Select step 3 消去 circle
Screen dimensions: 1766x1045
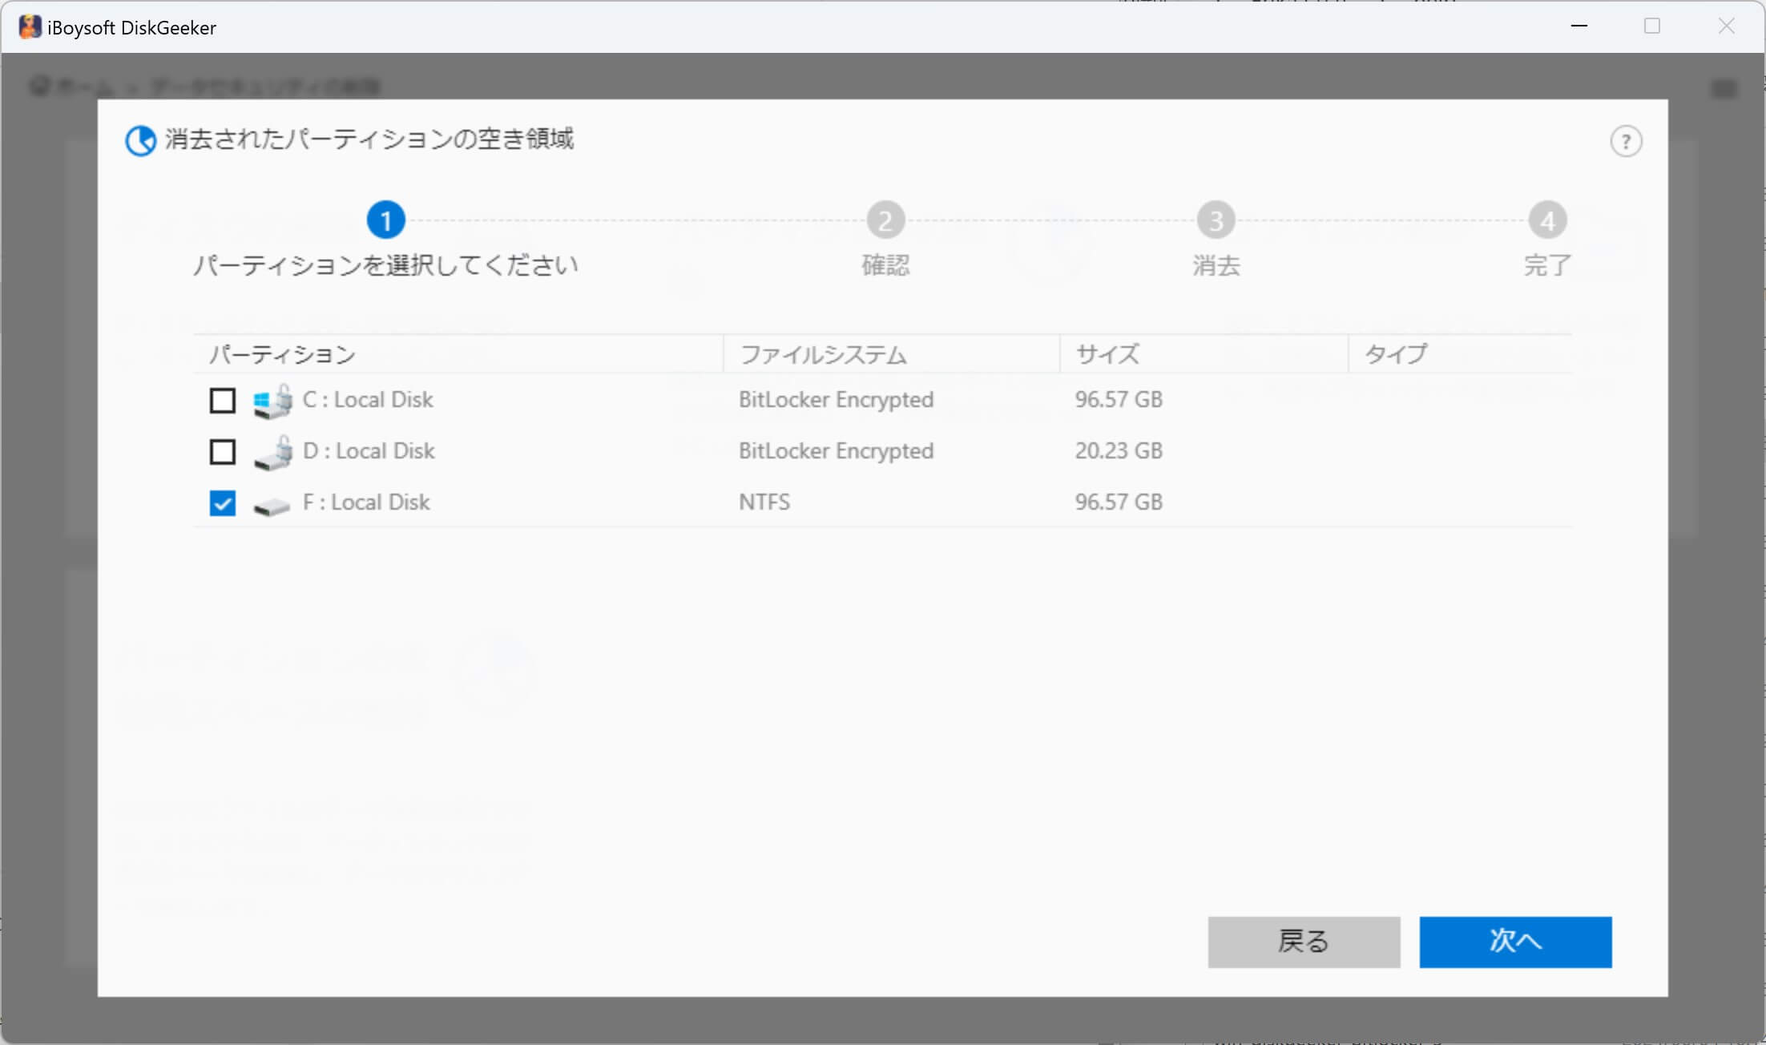tap(1216, 220)
